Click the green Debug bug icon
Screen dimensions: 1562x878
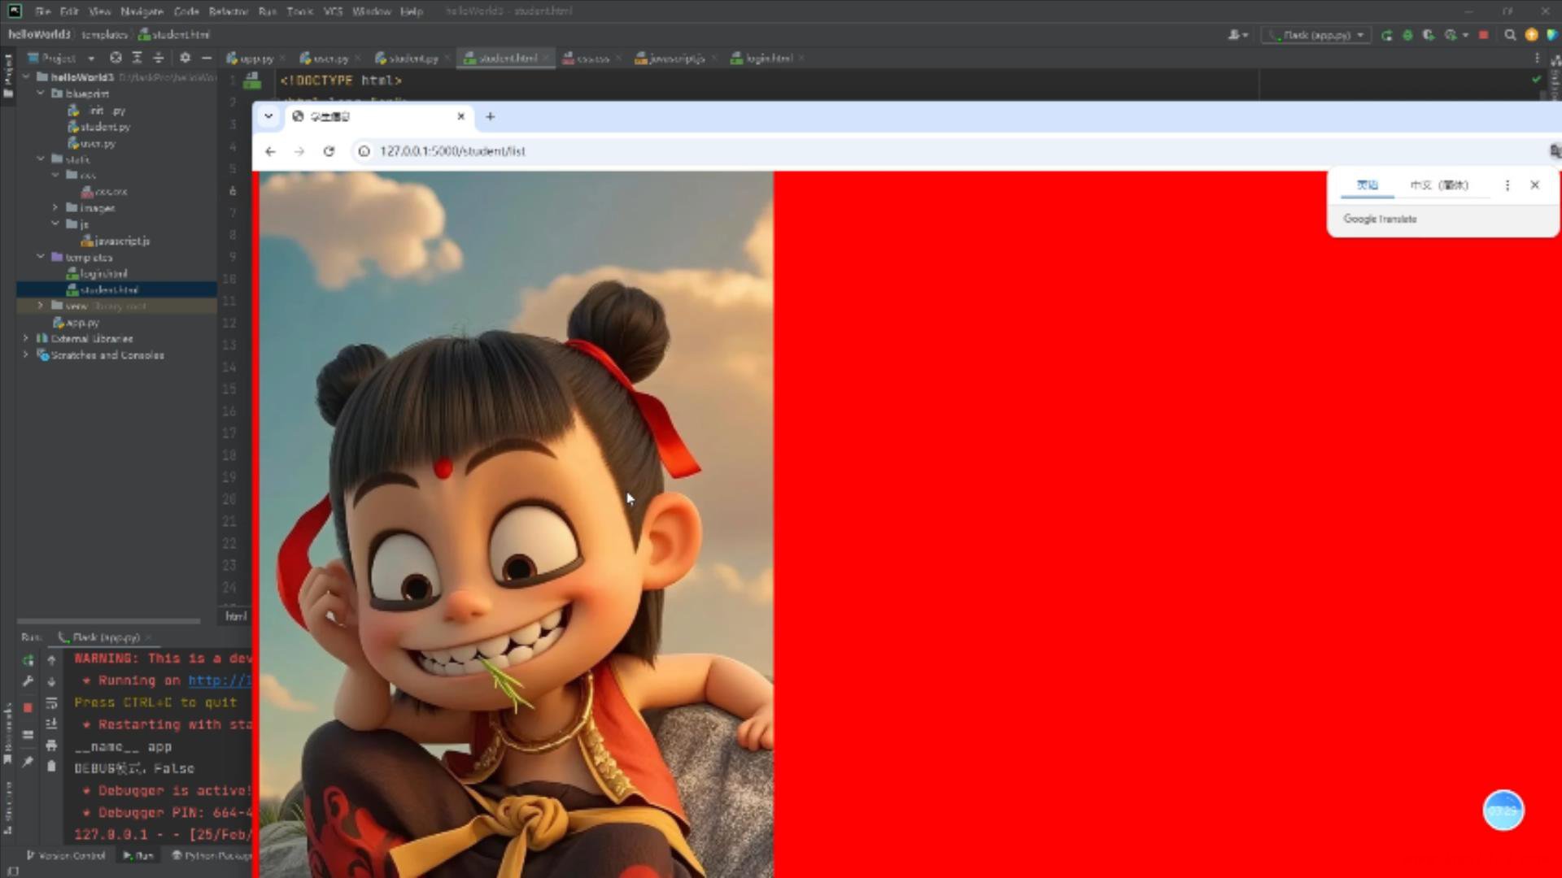1407,35
